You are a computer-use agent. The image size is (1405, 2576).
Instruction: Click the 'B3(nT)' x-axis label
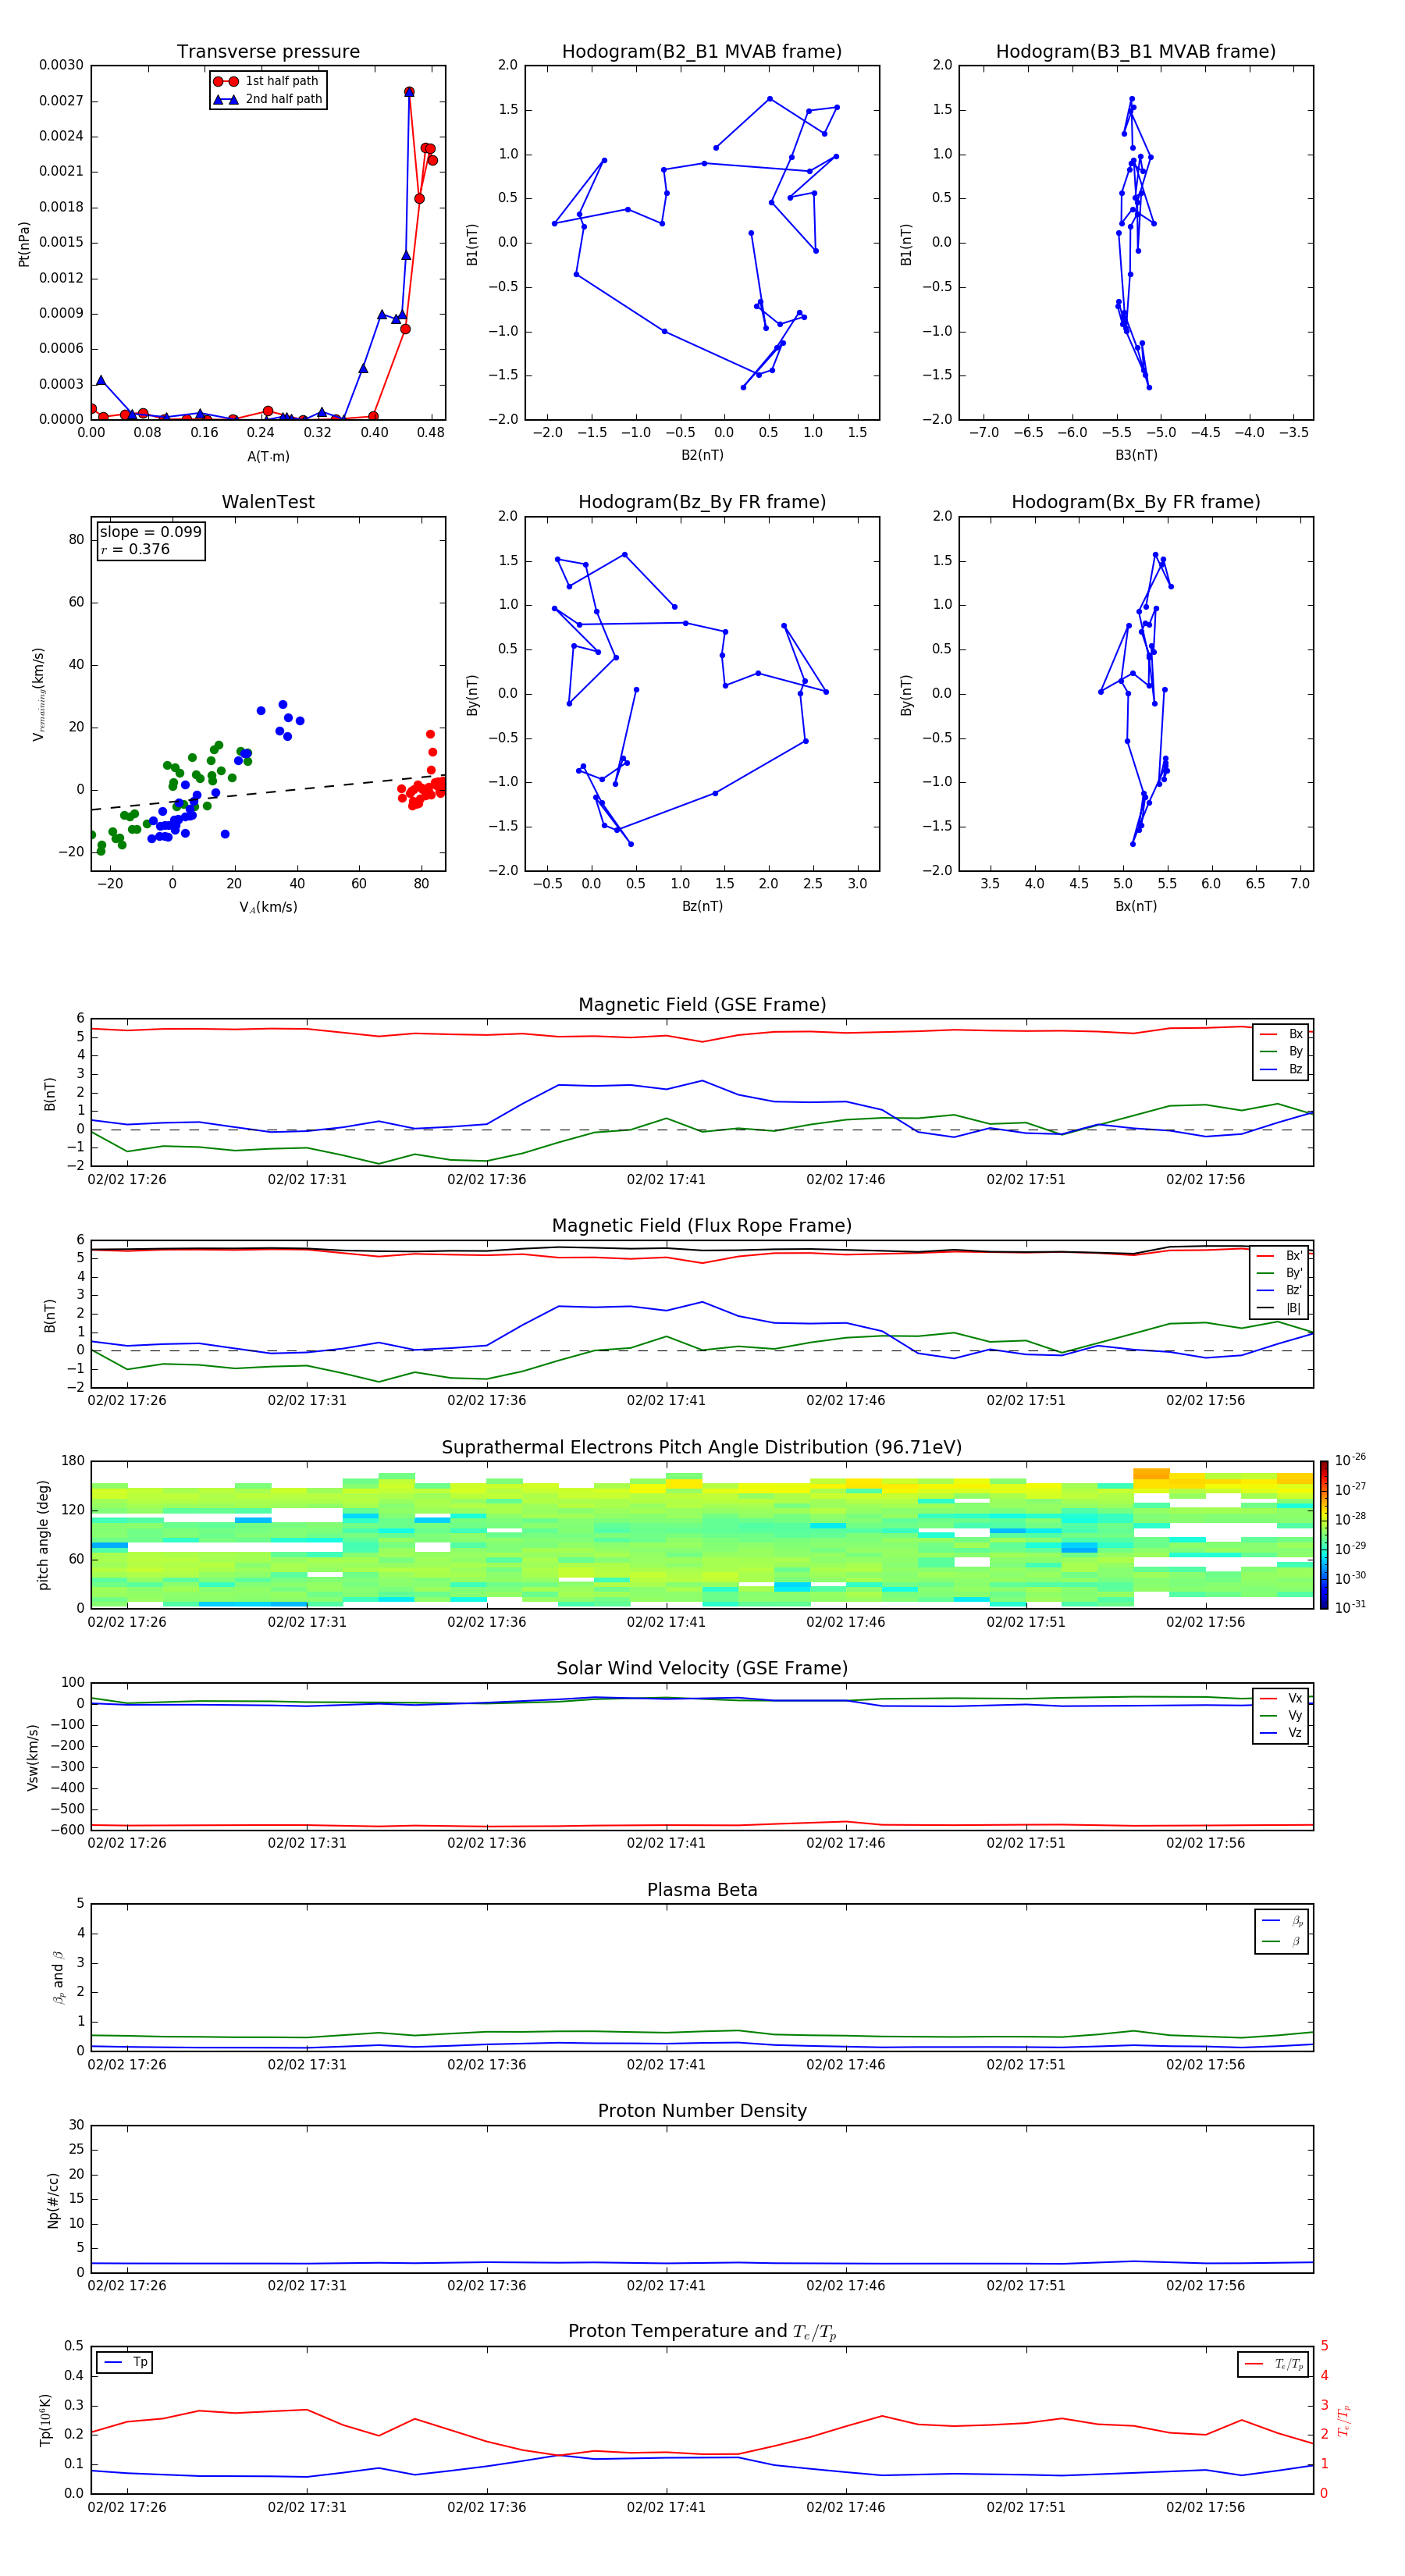coord(1136,455)
